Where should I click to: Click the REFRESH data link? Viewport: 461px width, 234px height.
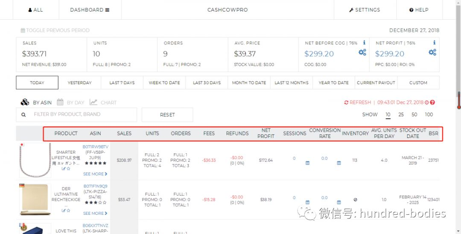pos(358,102)
